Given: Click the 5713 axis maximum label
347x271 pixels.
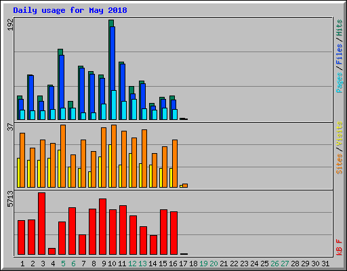Looking at the screenshot, I should 10,199.
